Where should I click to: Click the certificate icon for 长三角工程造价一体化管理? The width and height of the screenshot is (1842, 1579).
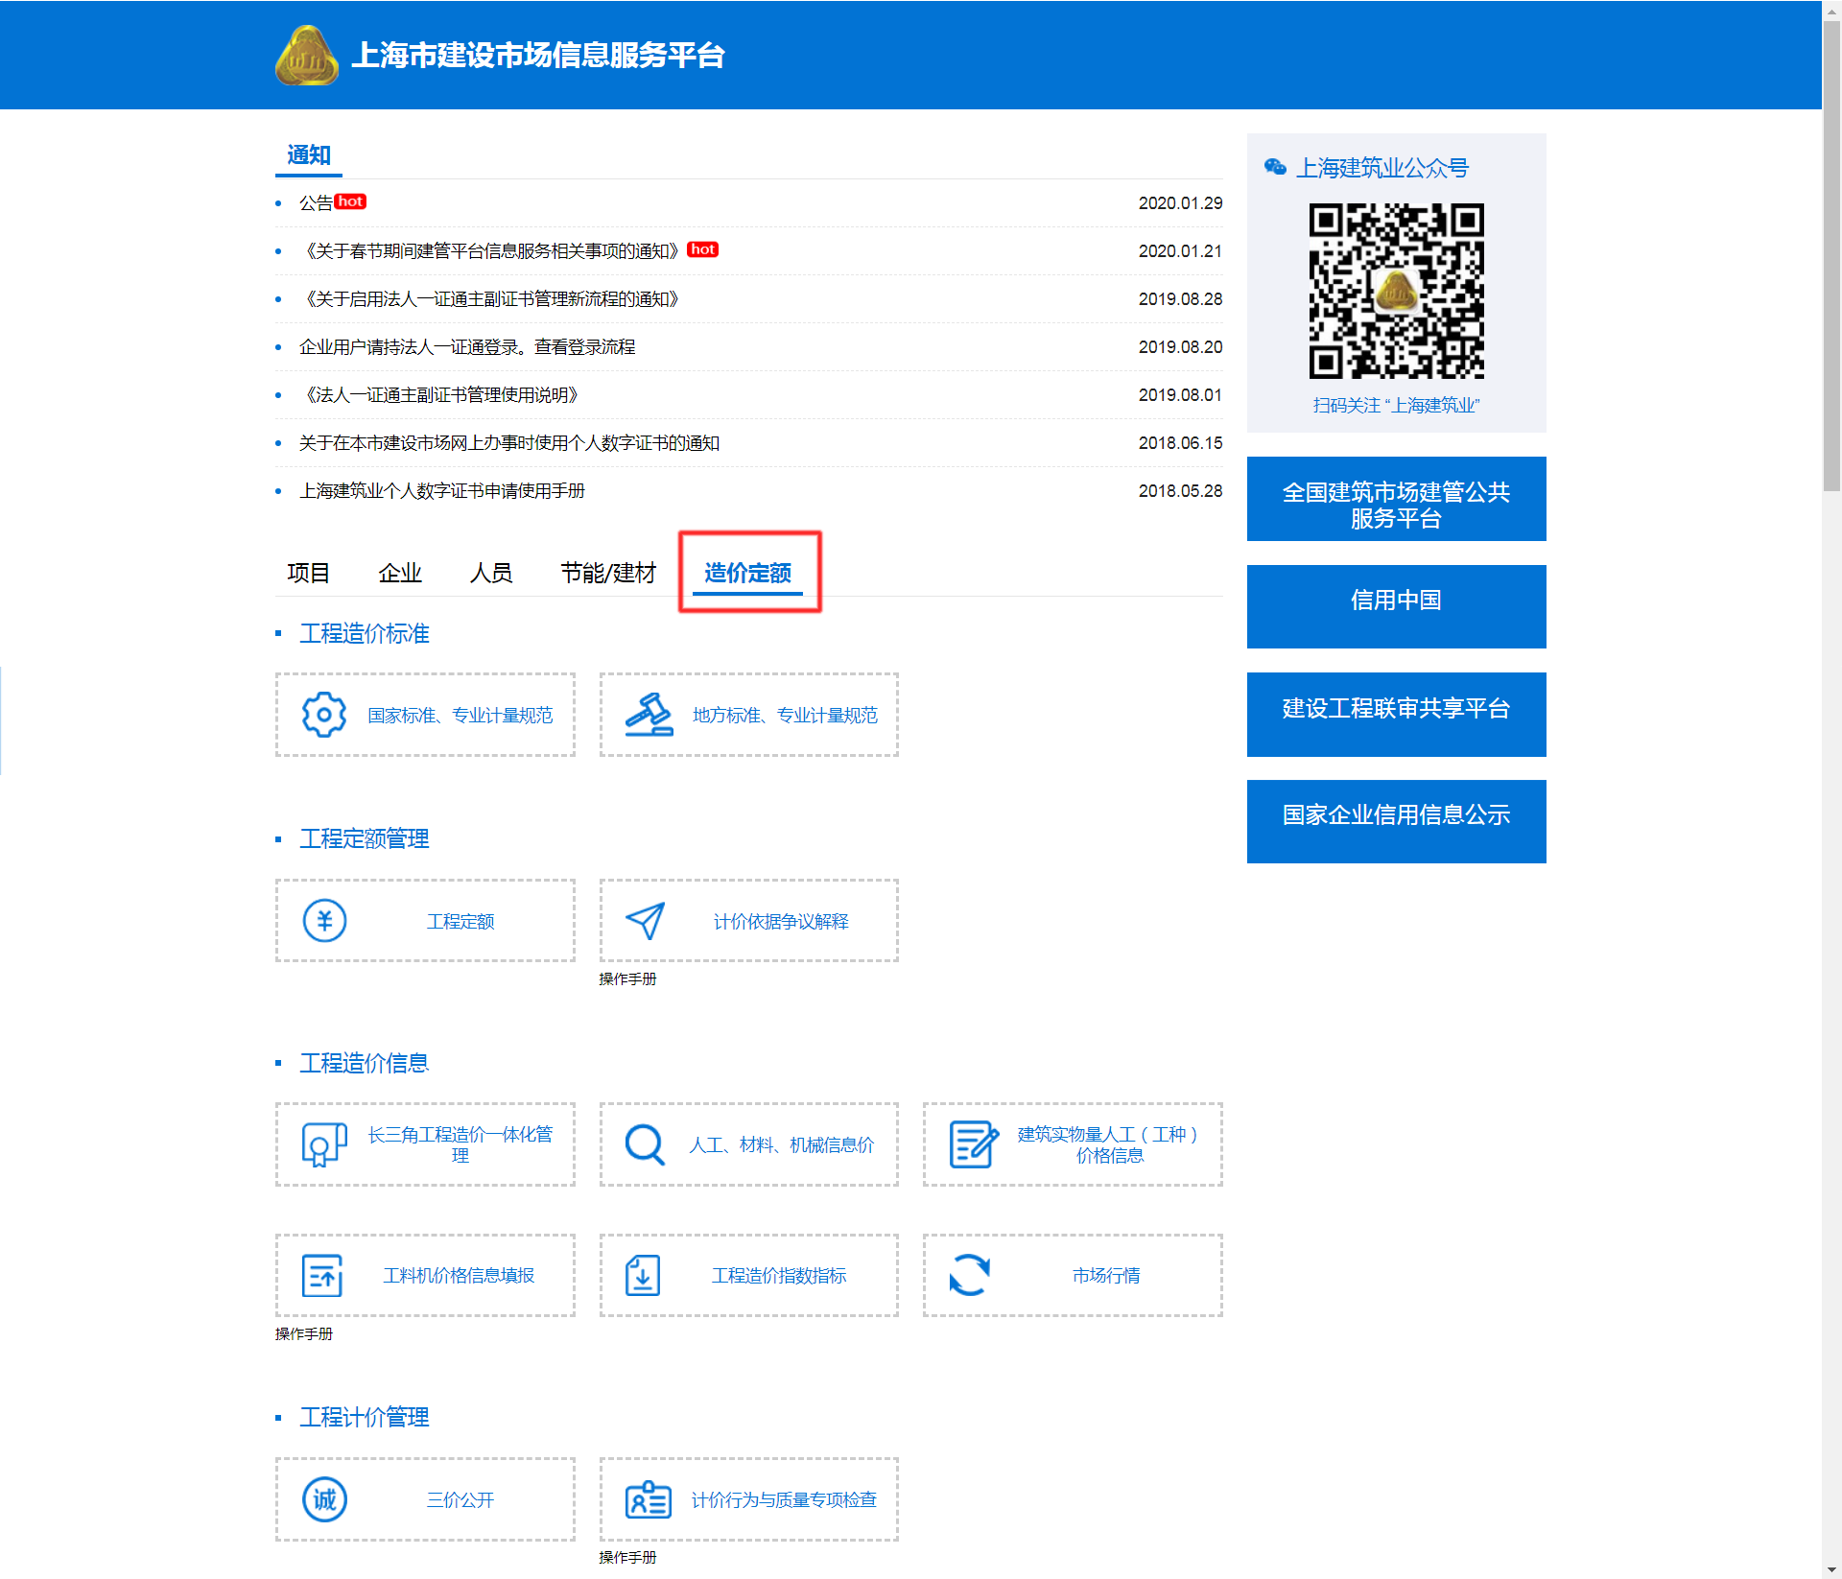(x=323, y=1143)
